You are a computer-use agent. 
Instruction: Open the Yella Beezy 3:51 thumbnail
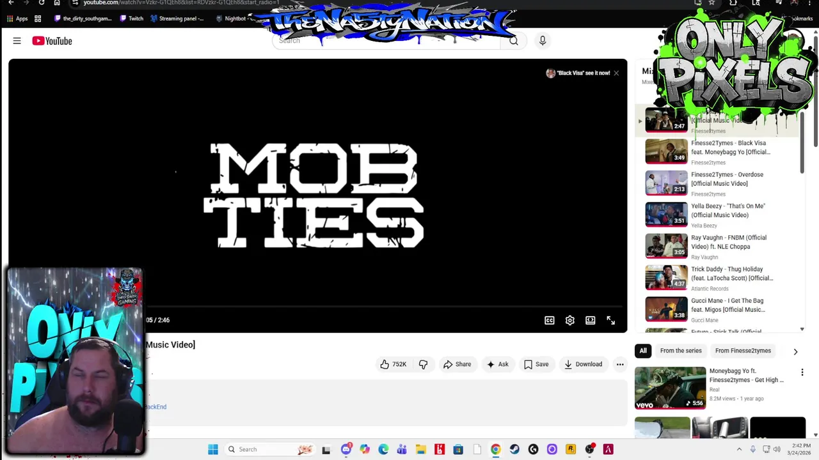pos(666,215)
